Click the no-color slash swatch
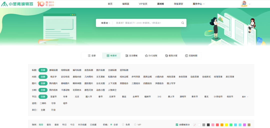The width and height of the screenshot is (270, 128). click(x=195, y=125)
